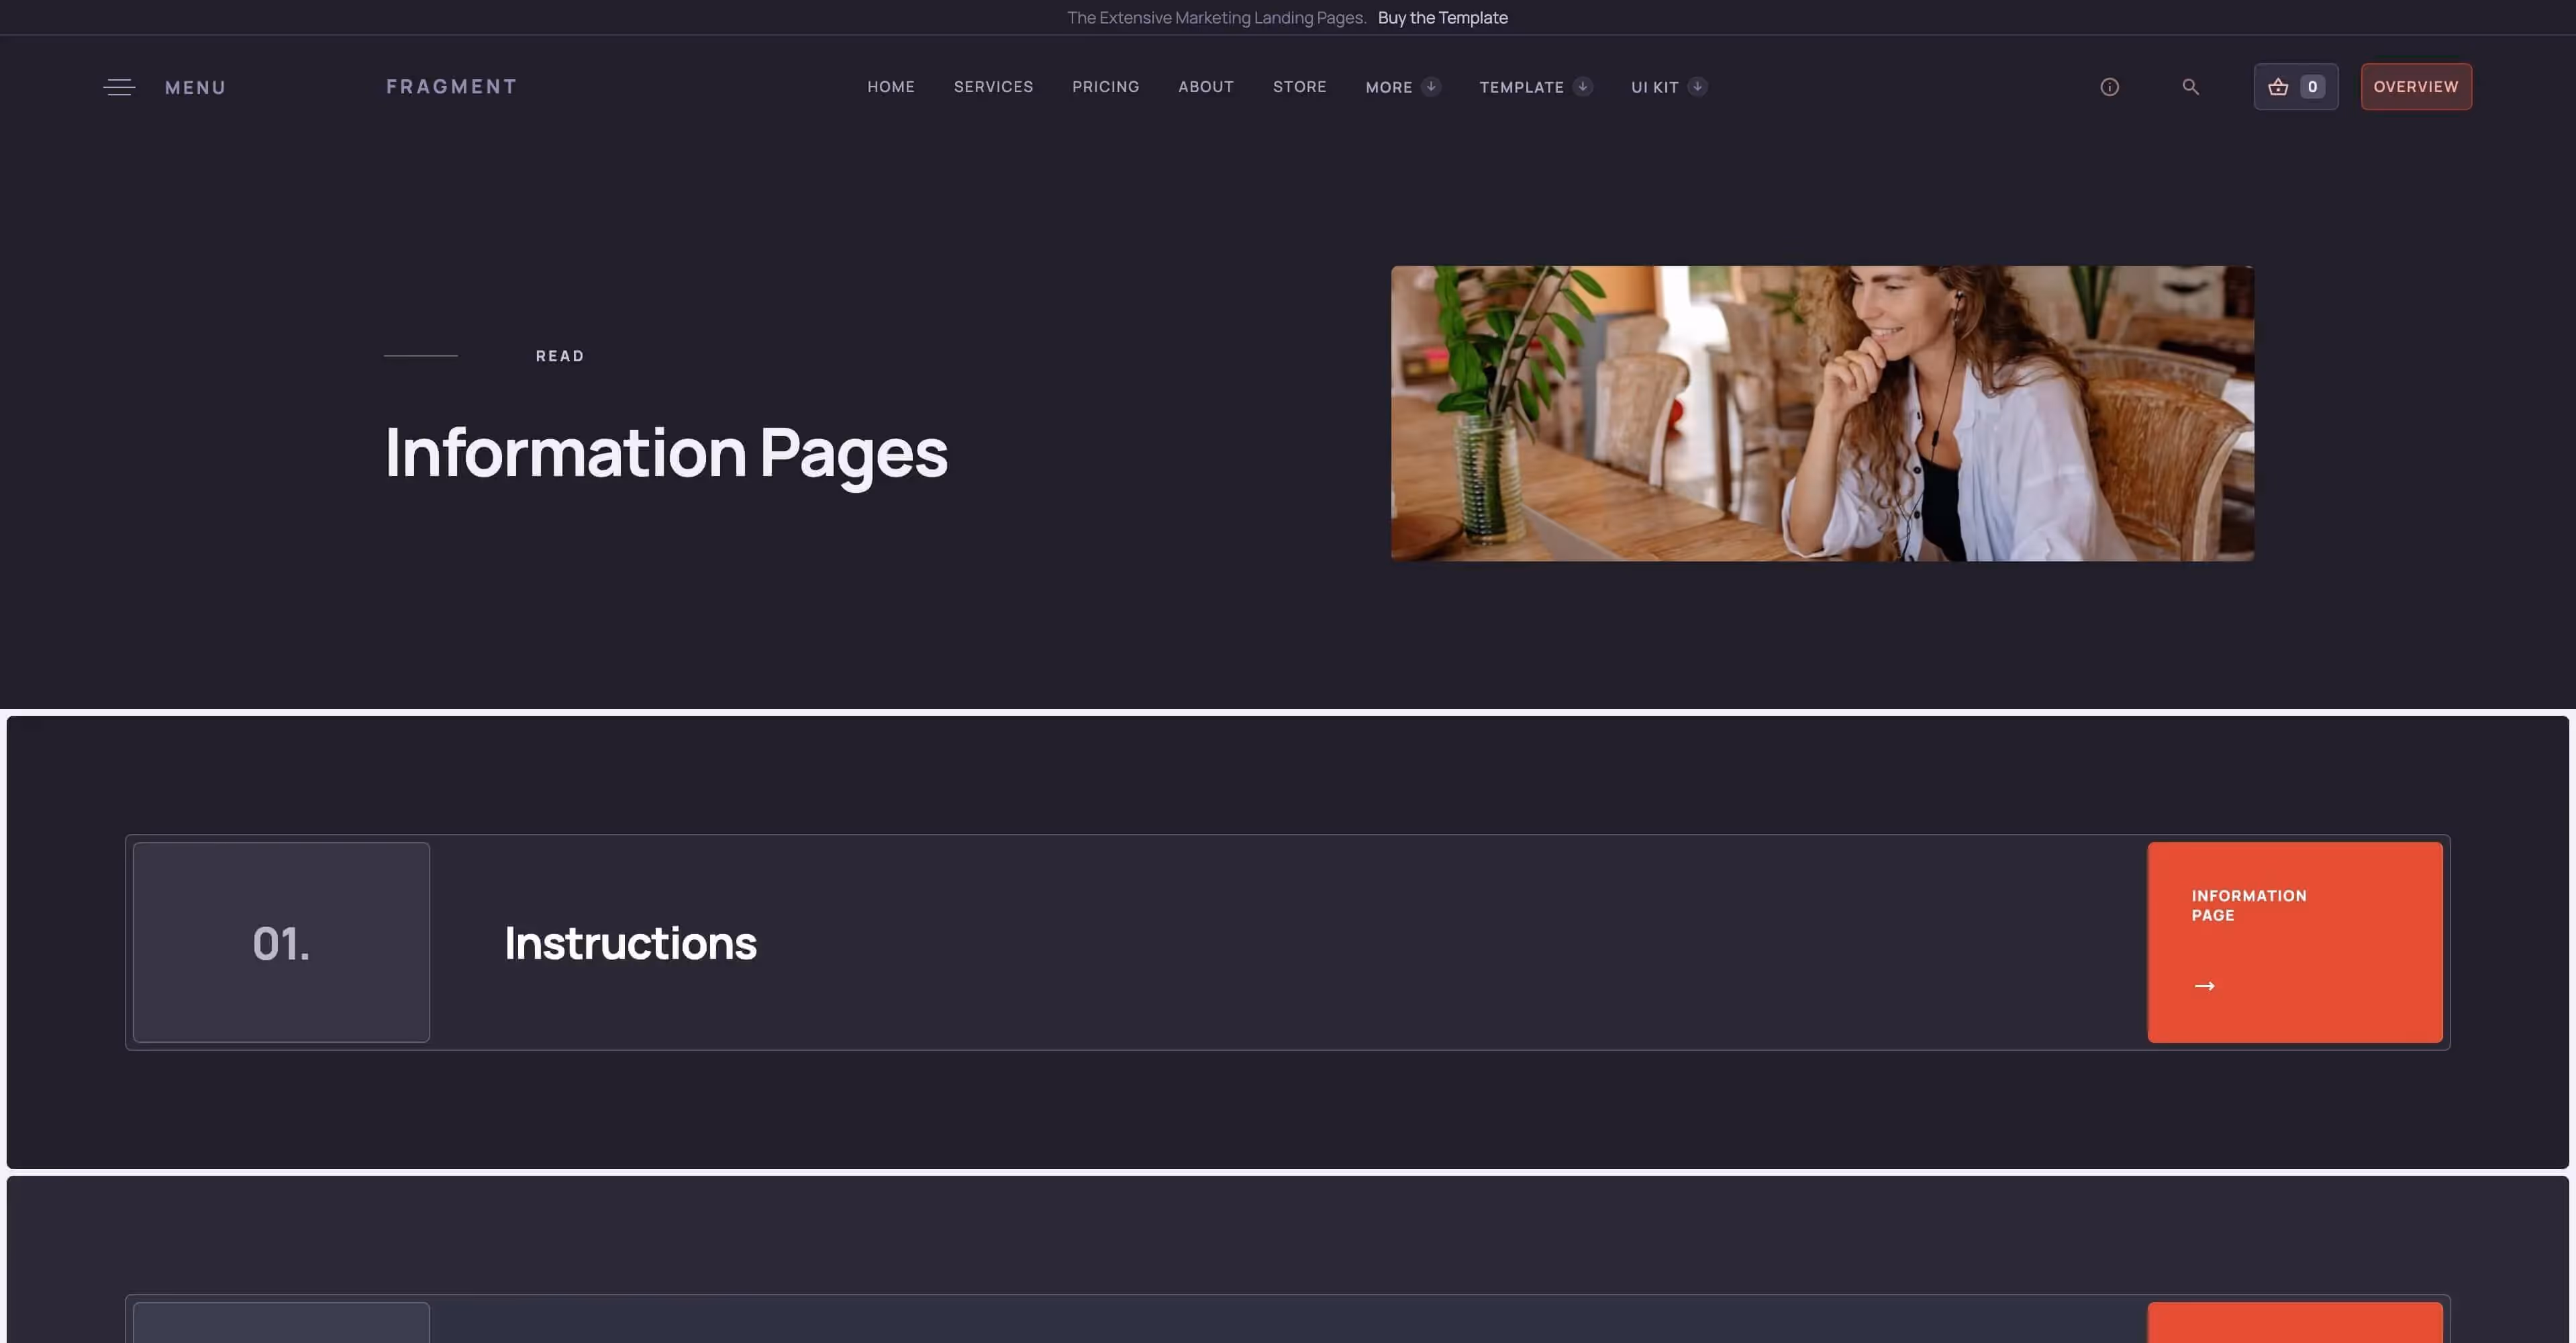Click the arrow in Information Page card
2576x1343 pixels.
click(x=2204, y=986)
